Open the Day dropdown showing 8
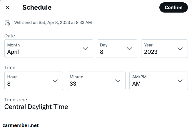Screen dimensions: 192x130 pos(117,49)
